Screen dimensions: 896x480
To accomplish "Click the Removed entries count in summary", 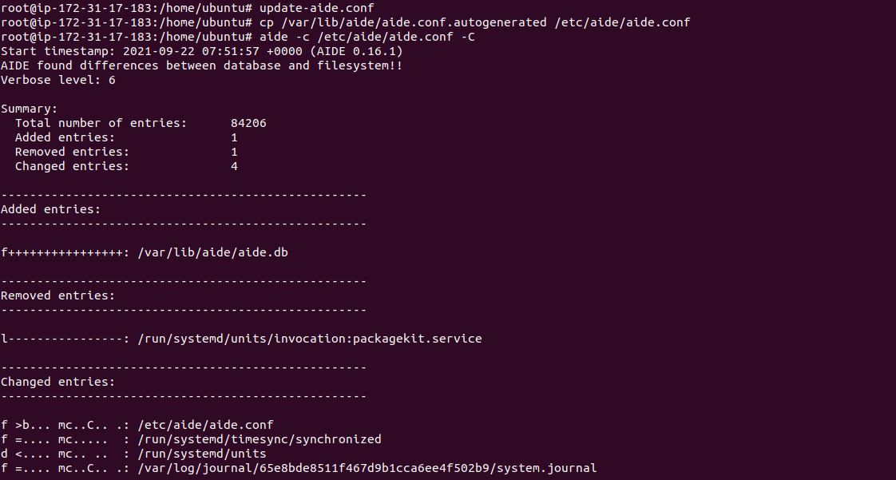I will pyautogui.click(x=234, y=152).
